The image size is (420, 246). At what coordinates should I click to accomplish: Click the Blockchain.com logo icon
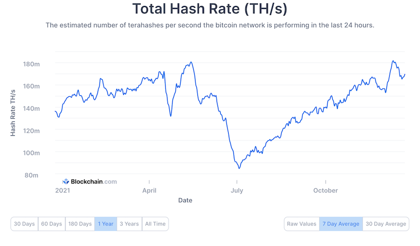66,182
